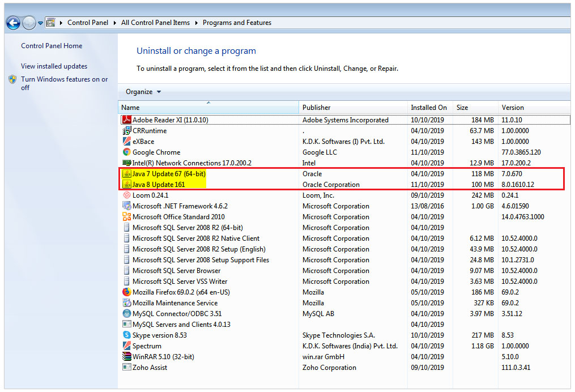Click Loom, Inc. publisher cell
The image size is (575, 392).
point(318,195)
